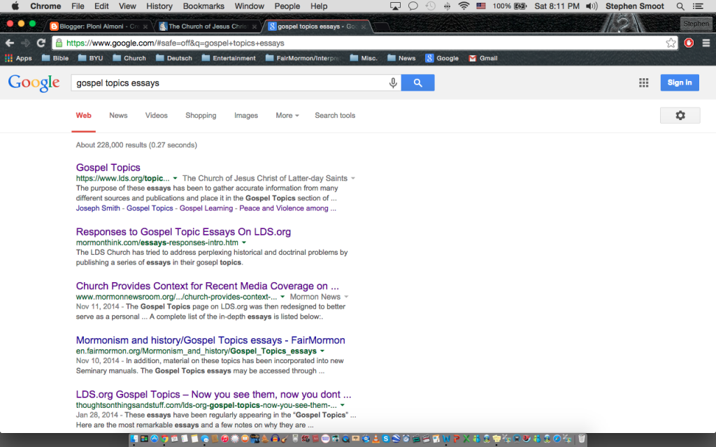Reload the current page
This screenshot has height=447, width=716.
click(x=41, y=43)
